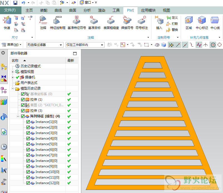Select the 符号标注 balloon tool
Image resolution: width=223 pixels, height=193 pixels.
[x=142, y=23]
